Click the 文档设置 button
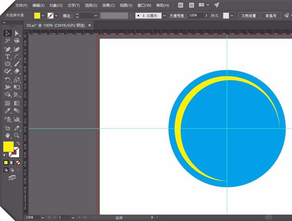The width and height of the screenshot is (292, 221). pyautogui.click(x=248, y=16)
